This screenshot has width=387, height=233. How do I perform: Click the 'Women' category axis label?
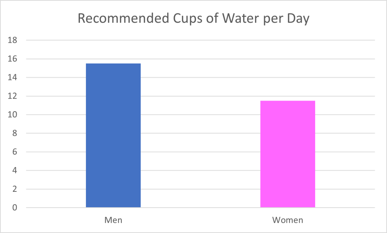[288, 220]
